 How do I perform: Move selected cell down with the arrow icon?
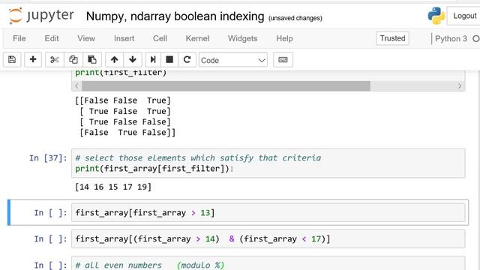(x=133, y=60)
